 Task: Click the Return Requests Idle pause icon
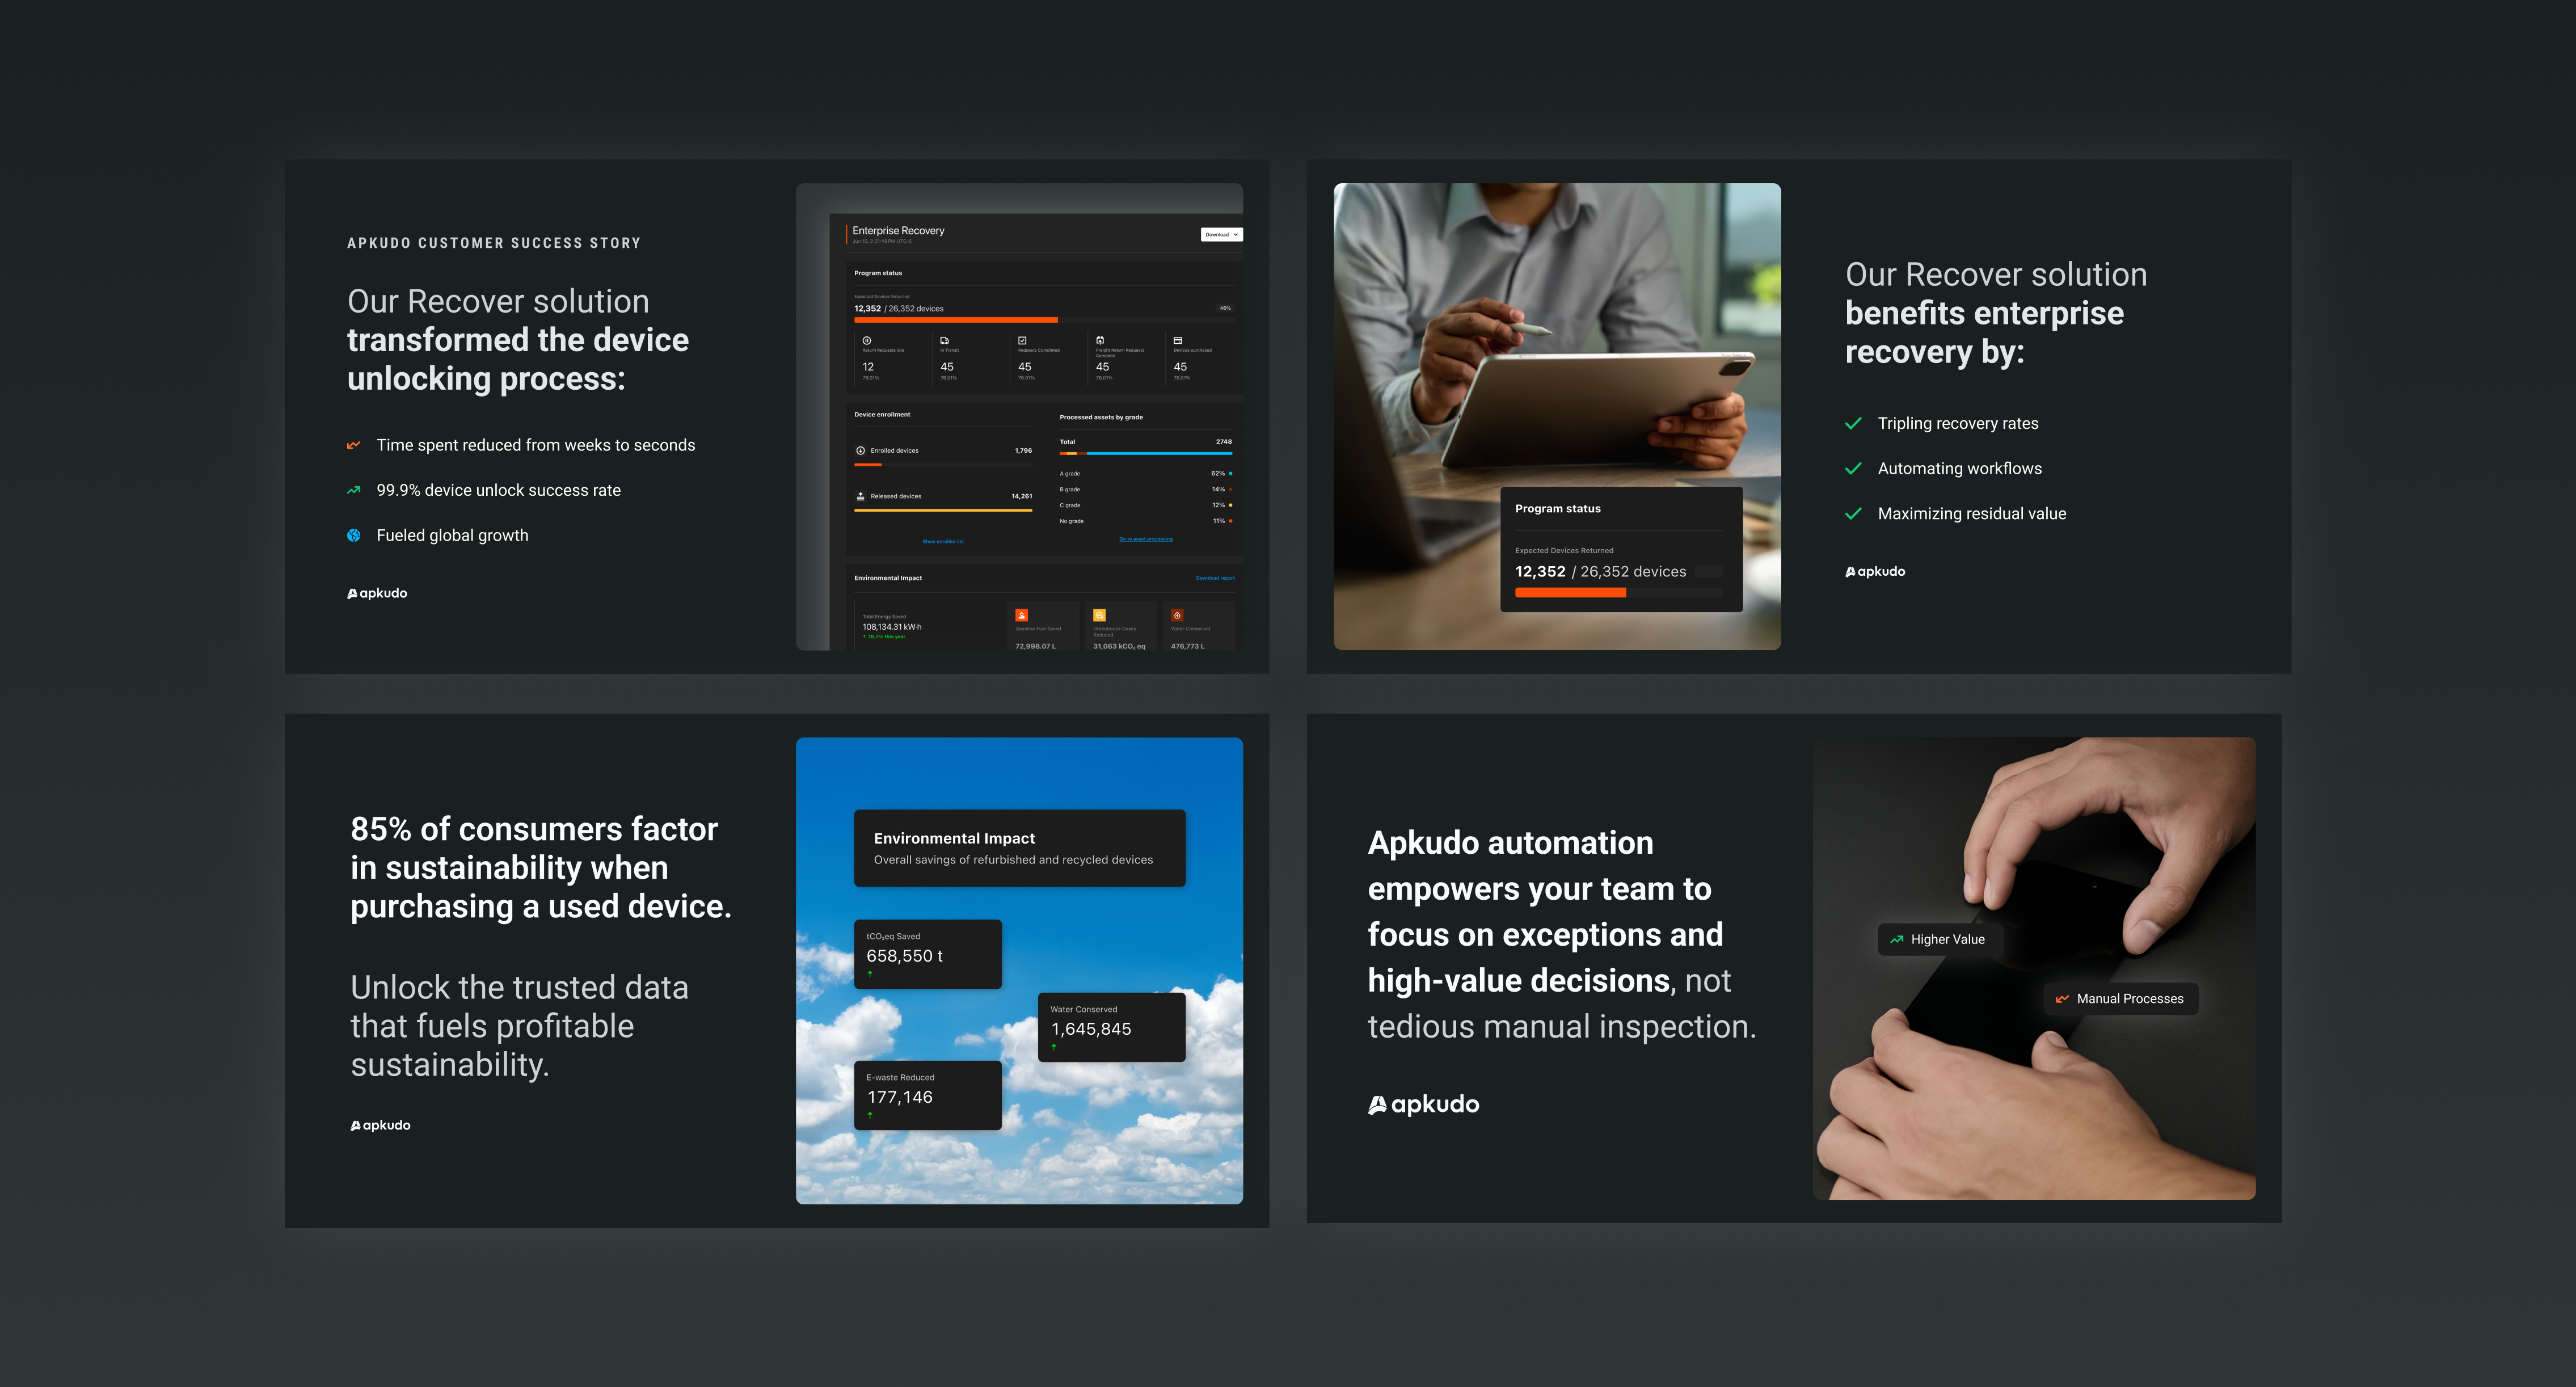coord(867,340)
